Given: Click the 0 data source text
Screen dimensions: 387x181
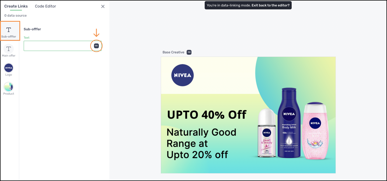Looking at the screenshot, I should pos(15,16).
